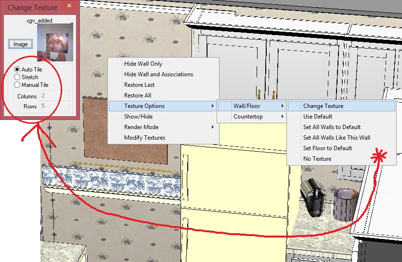Click the Rows input field
Screen dimensions: 402x262
tap(54, 106)
